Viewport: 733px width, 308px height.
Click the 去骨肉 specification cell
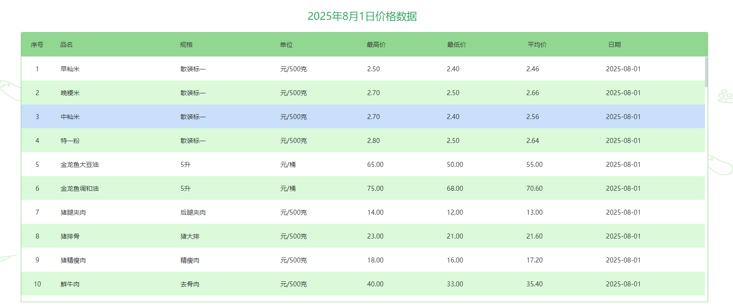coord(190,284)
